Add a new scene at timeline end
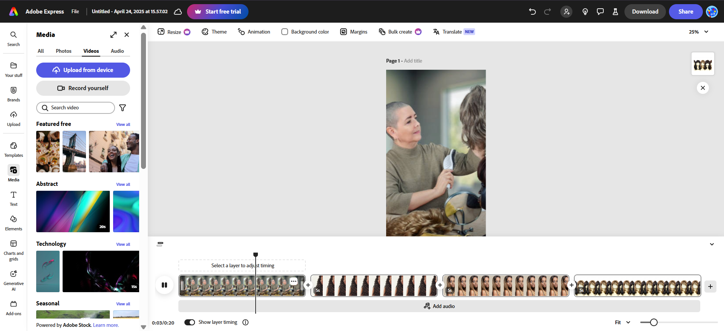 (710, 287)
